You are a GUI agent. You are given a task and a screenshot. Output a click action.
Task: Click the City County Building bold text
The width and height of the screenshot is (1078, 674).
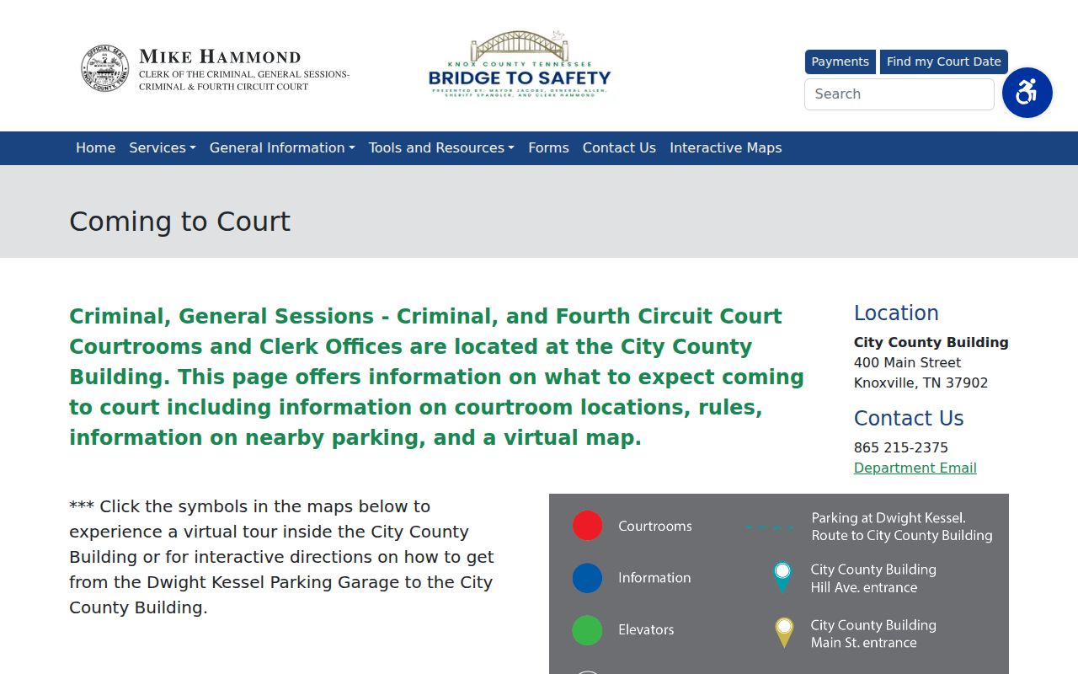pos(931,342)
